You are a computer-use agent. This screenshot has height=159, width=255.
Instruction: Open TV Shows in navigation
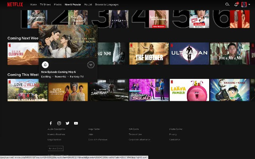click(x=45, y=4)
